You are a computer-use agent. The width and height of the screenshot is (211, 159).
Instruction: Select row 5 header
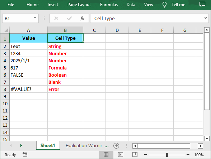pos(5,68)
